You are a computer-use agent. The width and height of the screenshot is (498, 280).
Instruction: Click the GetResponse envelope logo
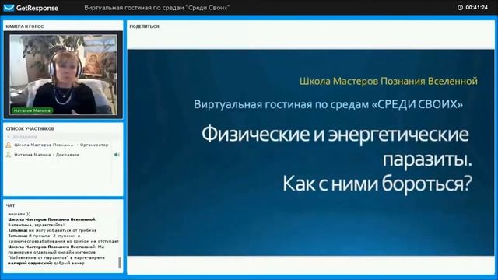9,8
